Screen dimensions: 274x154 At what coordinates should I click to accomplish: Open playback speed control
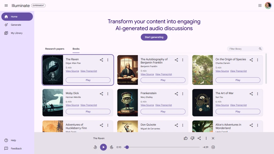tap(213, 147)
